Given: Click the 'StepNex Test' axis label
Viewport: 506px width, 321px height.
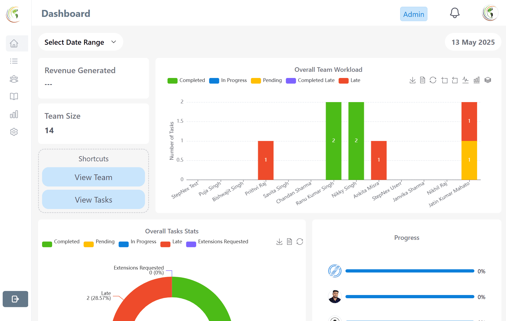Looking at the screenshot, I should [x=185, y=190].
